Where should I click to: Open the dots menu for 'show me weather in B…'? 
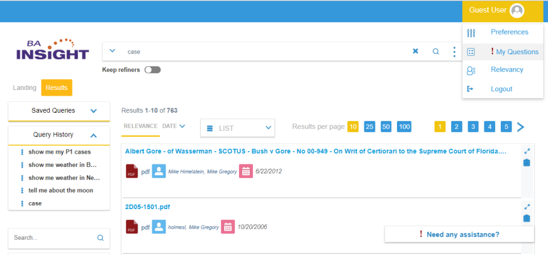pyautogui.click(x=22, y=164)
